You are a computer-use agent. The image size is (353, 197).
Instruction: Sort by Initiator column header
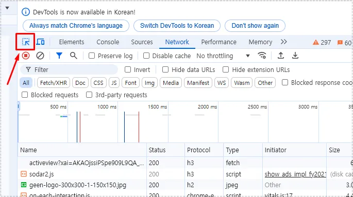(x=294, y=150)
